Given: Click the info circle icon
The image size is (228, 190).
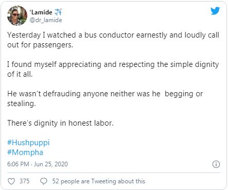Looking at the screenshot, I should [x=216, y=164].
